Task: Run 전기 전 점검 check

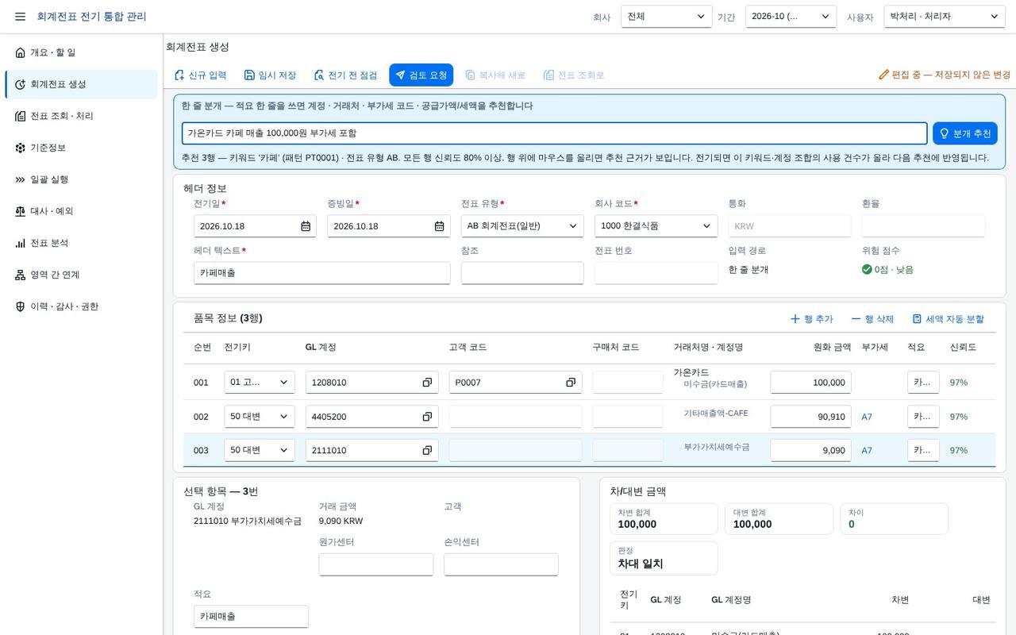Action: point(345,75)
